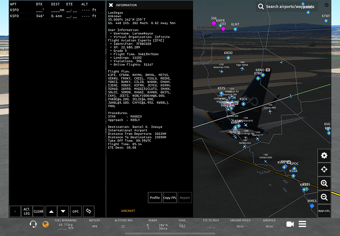Screen dimensions: 340x236
Task: Click the WPT column header
Action: point(13,4)
